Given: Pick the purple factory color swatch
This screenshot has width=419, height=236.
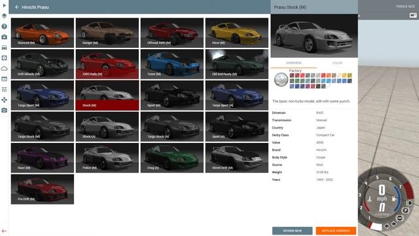Looking at the screenshot, I should point(308,86).
